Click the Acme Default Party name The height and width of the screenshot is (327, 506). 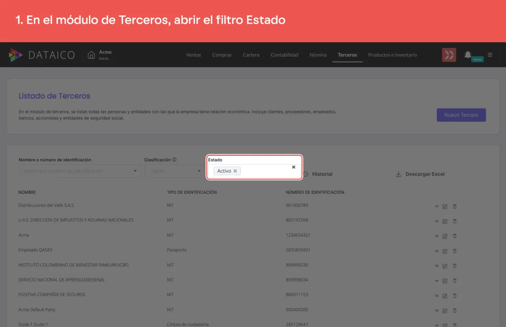click(x=37, y=310)
